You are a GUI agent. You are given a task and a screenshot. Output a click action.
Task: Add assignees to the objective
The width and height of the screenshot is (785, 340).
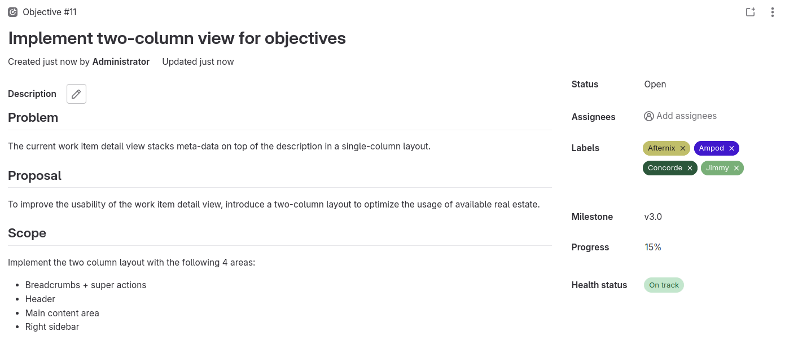point(686,116)
